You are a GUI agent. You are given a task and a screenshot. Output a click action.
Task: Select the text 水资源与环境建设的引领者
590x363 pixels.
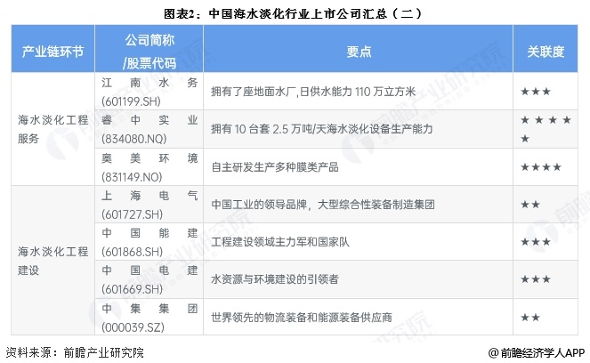coord(275,279)
